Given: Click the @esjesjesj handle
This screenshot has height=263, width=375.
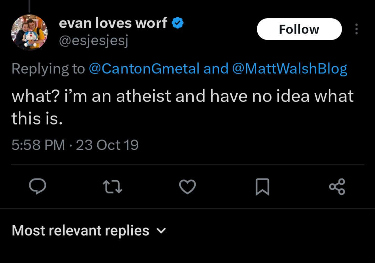Looking at the screenshot, I should click(93, 40).
